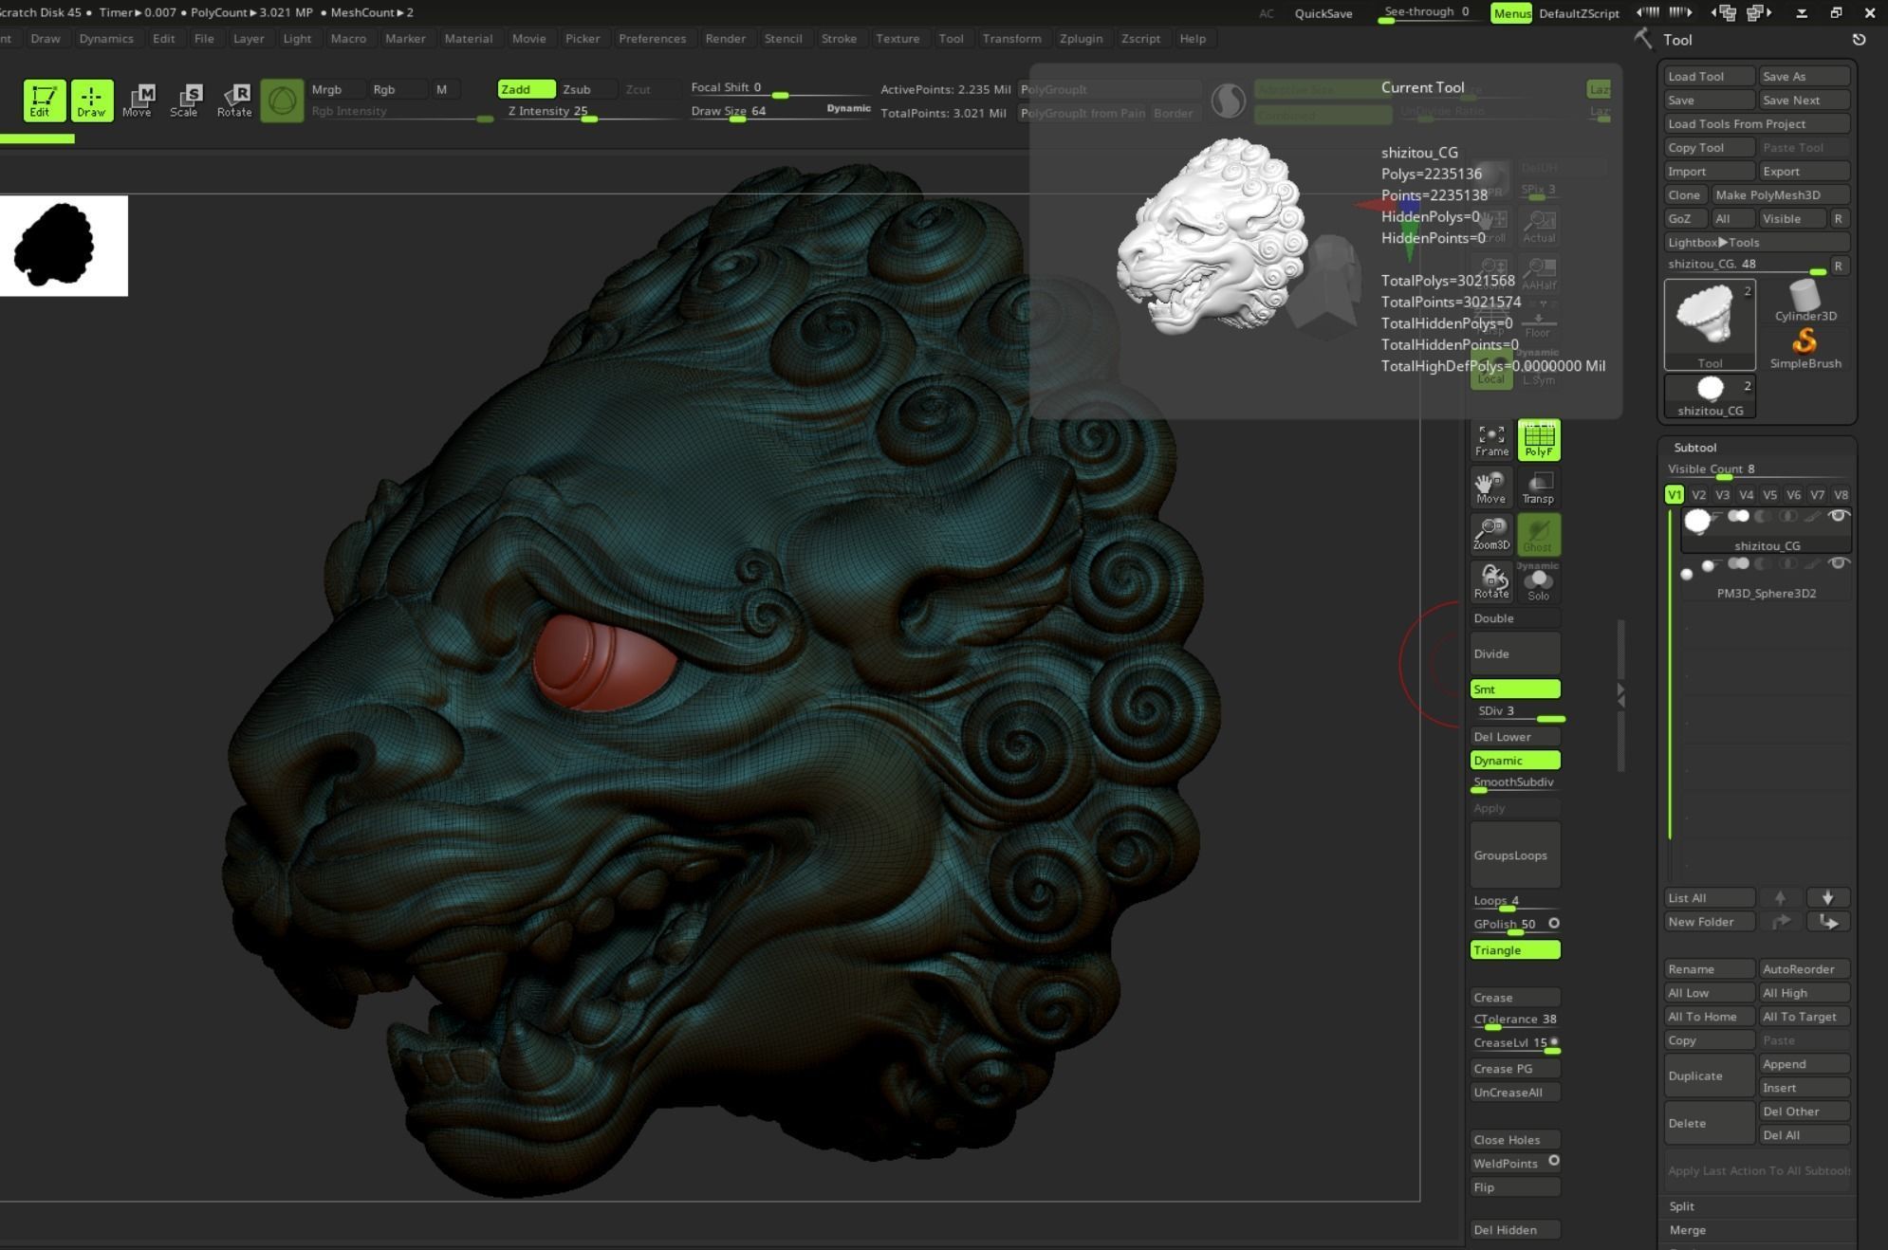1888x1250 pixels.
Task: Click the Zoom3D view icon
Action: tap(1491, 534)
